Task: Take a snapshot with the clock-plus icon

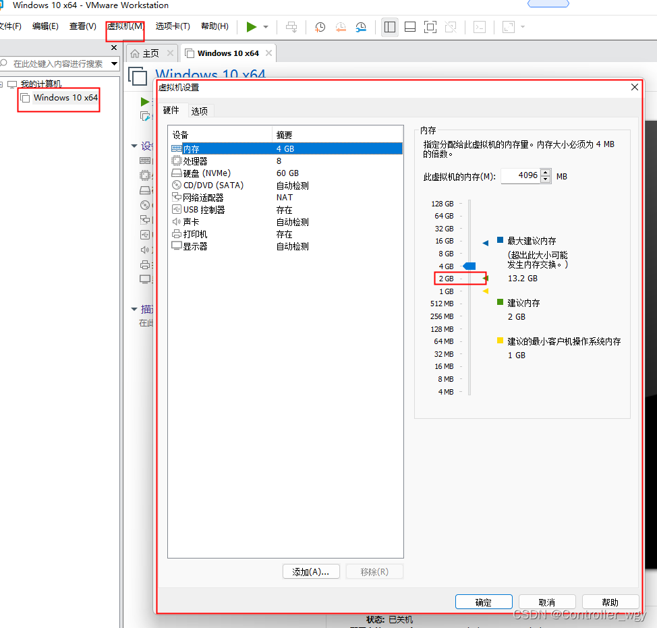Action: coord(320,27)
